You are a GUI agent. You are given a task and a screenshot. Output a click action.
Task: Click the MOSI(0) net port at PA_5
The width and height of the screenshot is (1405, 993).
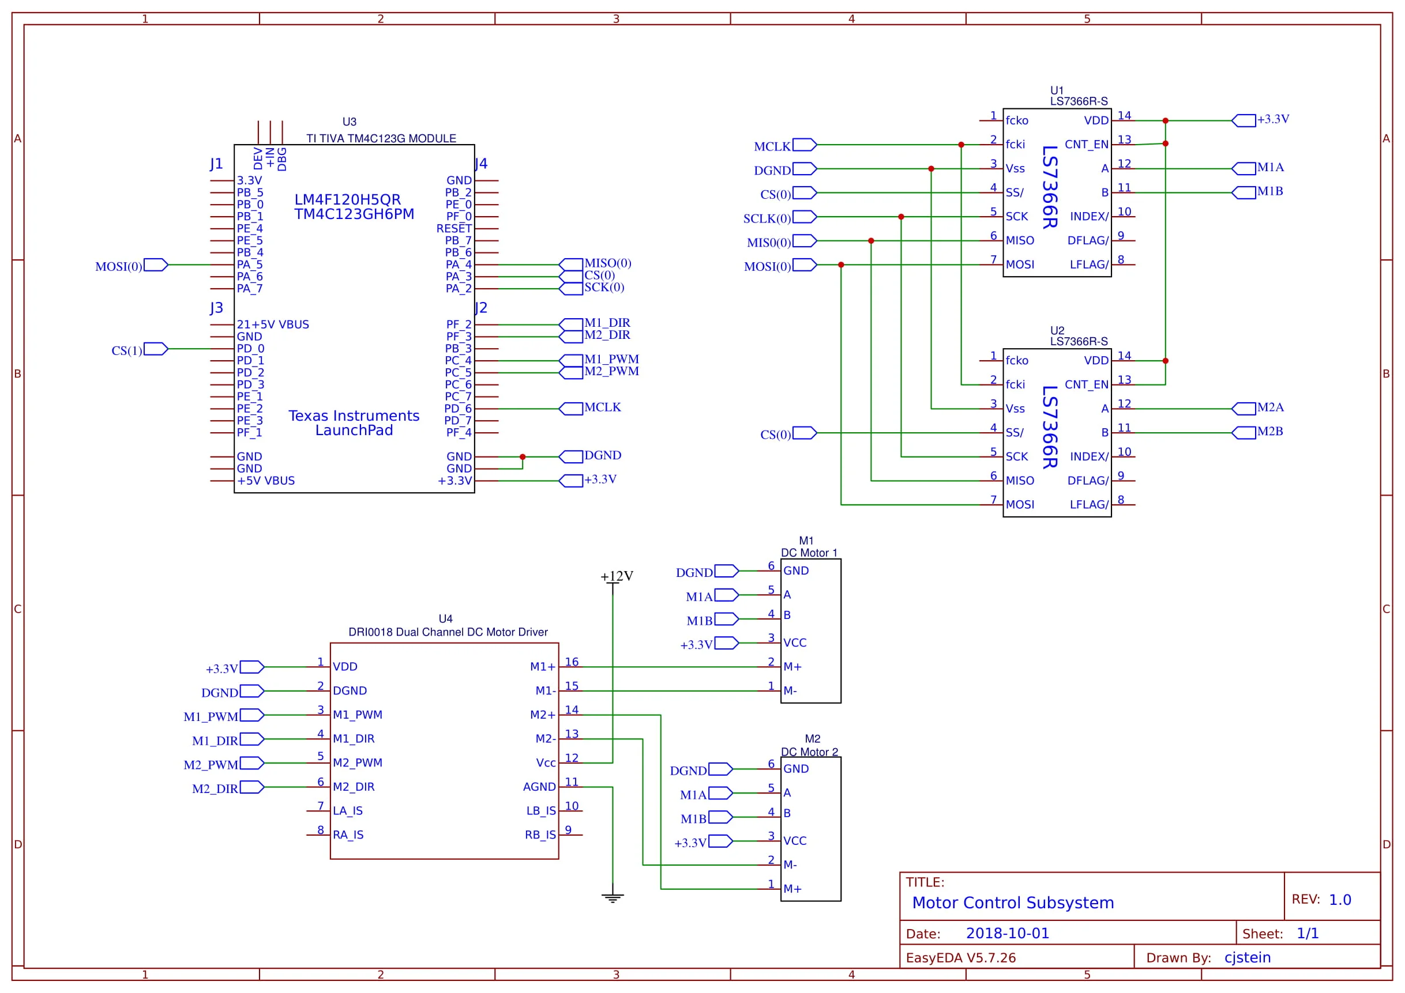point(132,265)
